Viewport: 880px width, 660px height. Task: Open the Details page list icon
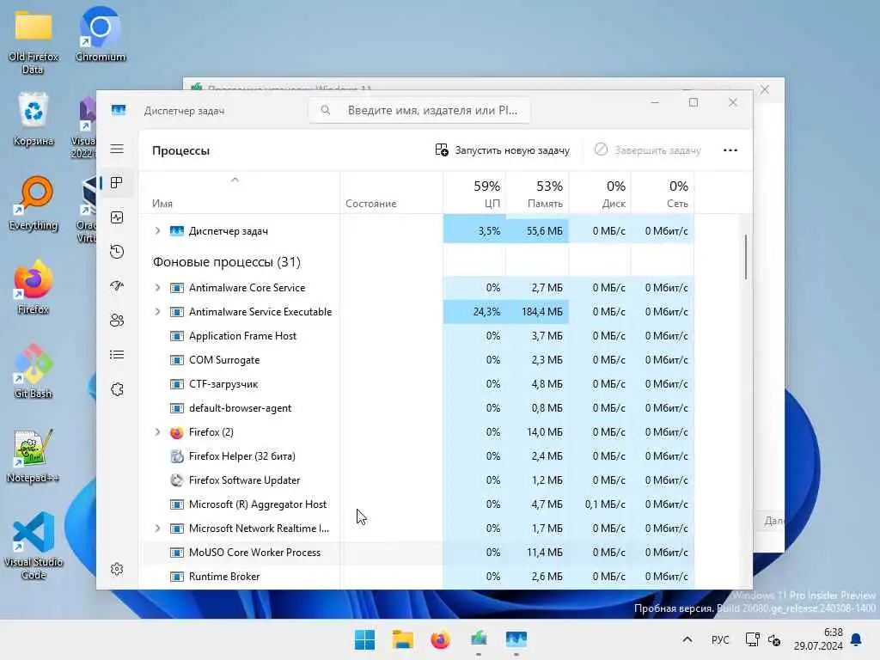coord(117,355)
